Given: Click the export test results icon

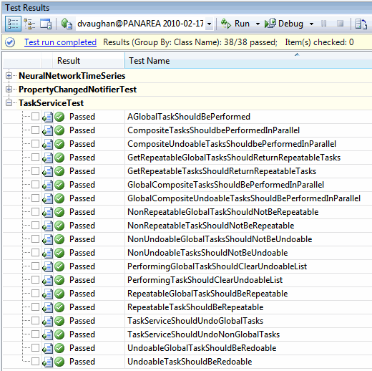Looking at the screenshot, I should coord(361,24).
